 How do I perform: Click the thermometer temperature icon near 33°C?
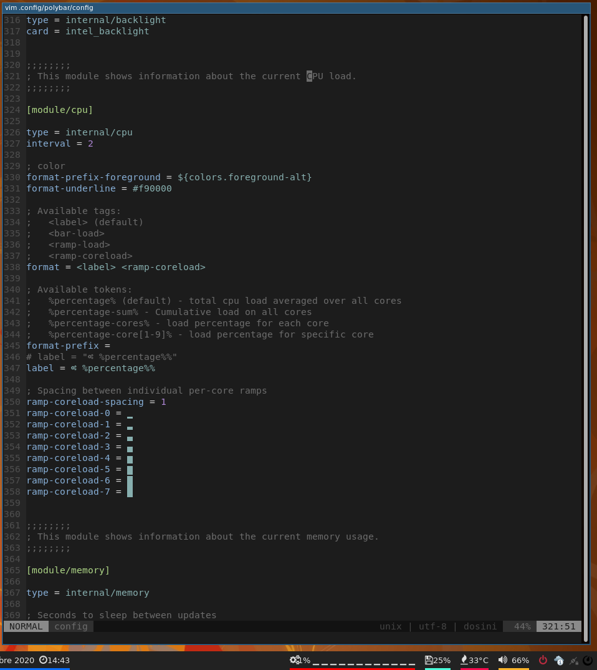click(x=463, y=659)
